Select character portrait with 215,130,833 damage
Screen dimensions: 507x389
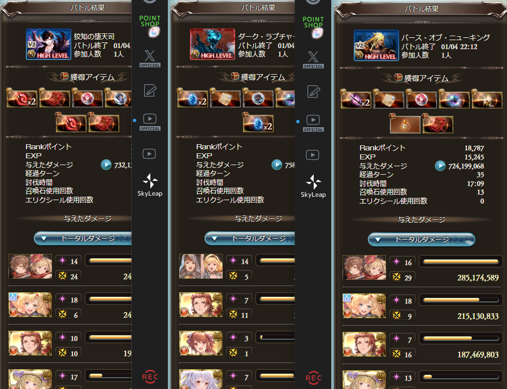tap(364, 305)
